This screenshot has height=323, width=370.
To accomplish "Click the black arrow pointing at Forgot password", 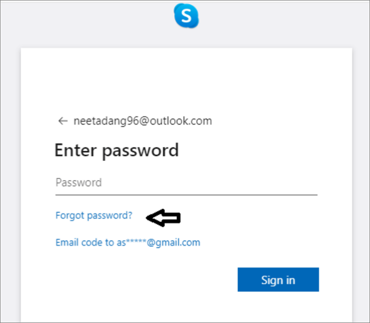I will point(163,217).
